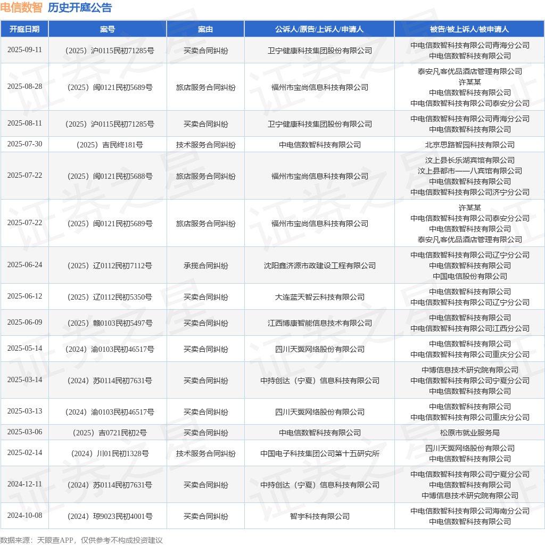The height and width of the screenshot is (545, 545).
Task: Click defendant '汶上县都市——八宾馆有限公司'
Action: click(470, 171)
